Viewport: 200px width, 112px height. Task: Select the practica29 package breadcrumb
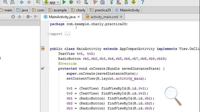point(100,10)
